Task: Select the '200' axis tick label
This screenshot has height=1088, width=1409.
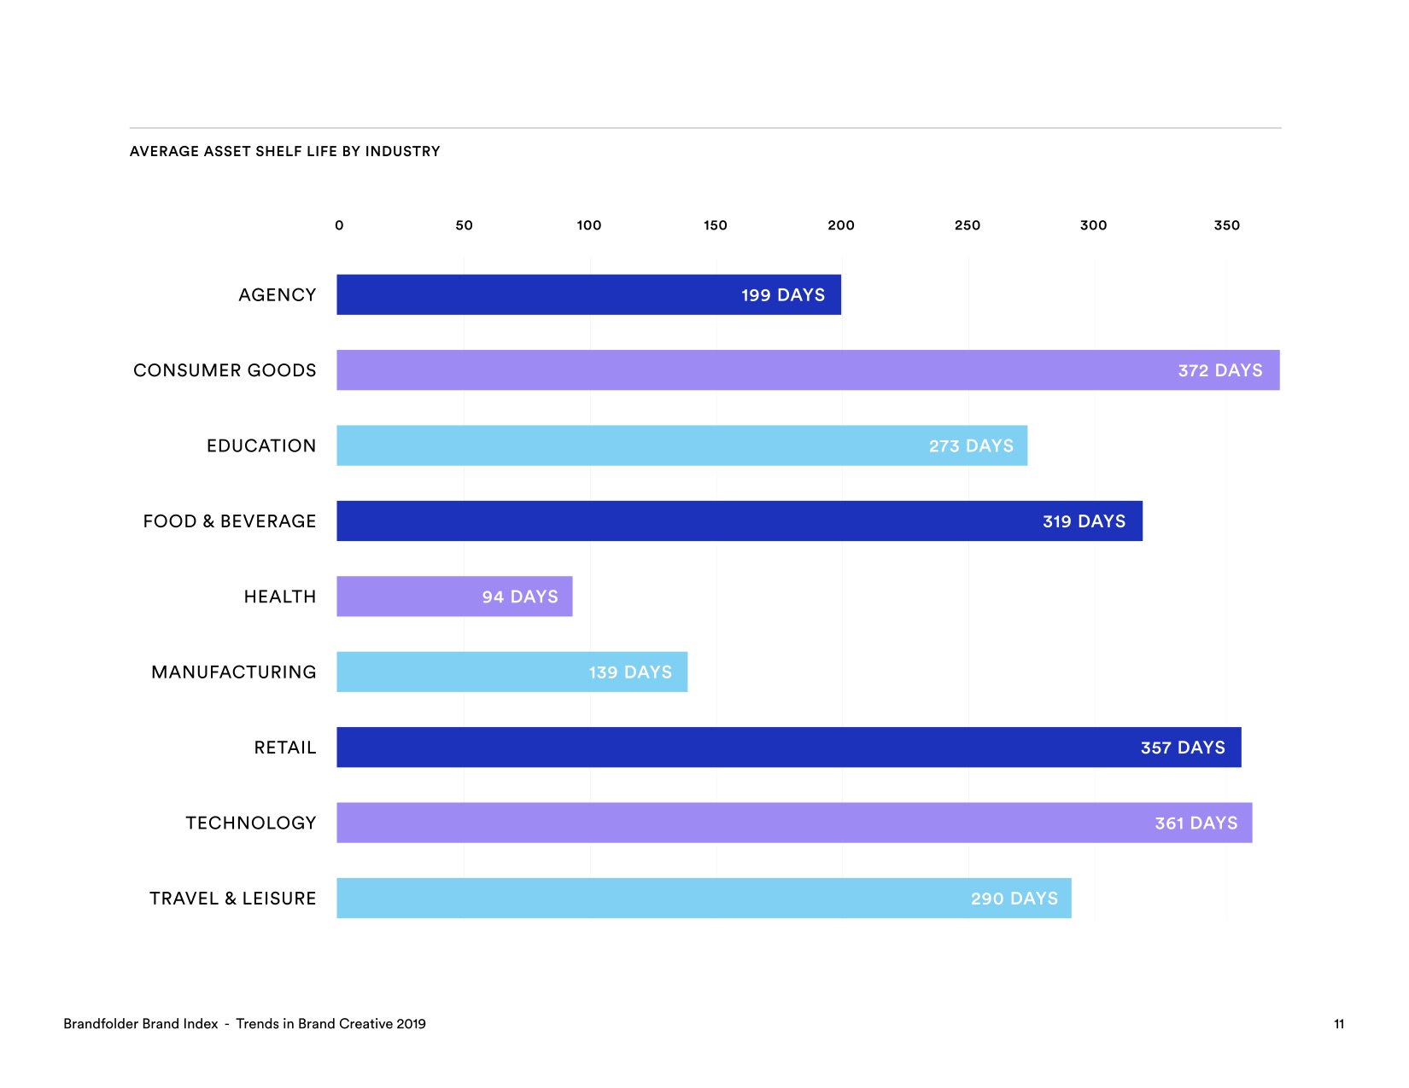Action: click(841, 225)
